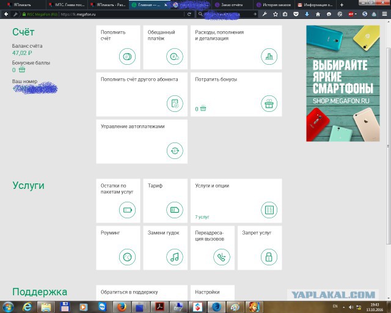The height and width of the screenshot is (313, 391).
Task: Open Остатки по пакетам услуг tile
Action: (x=118, y=201)
